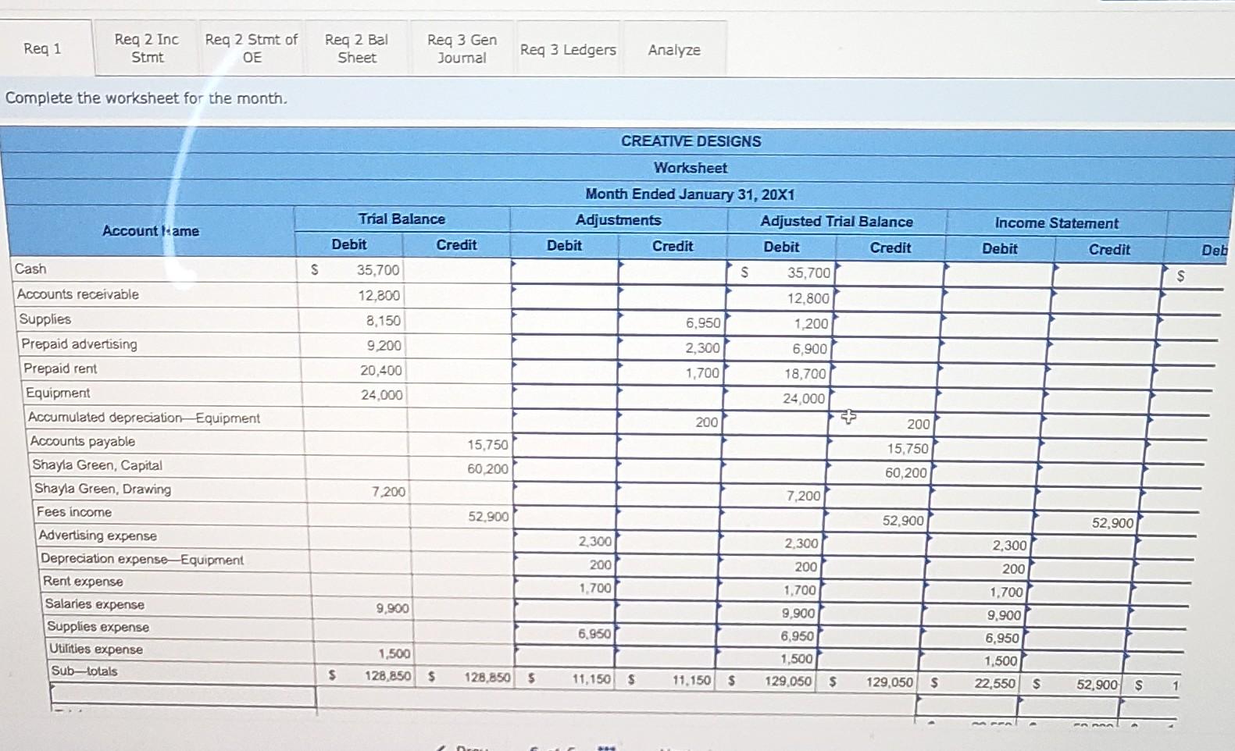This screenshot has height=751, width=1235.
Task: Select the Utilities expense row label
Action: 96,650
